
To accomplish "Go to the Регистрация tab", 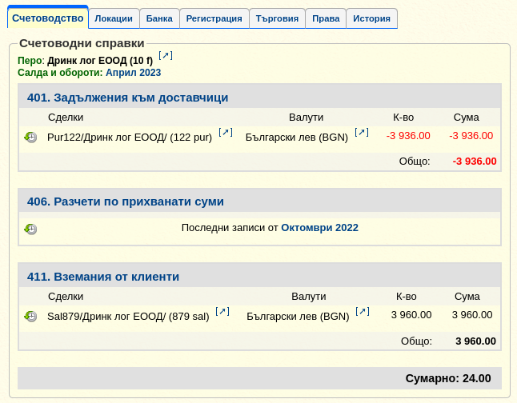I will 213,18.
